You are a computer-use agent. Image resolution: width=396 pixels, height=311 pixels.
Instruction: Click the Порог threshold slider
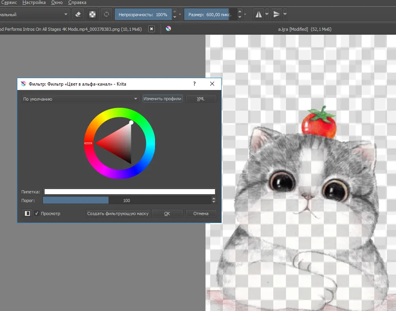pyautogui.click(x=127, y=200)
